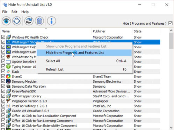Click the ghost icon to hide programs
Screen dimensions: 174x130
pyautogui.click(x=17, y=21)
